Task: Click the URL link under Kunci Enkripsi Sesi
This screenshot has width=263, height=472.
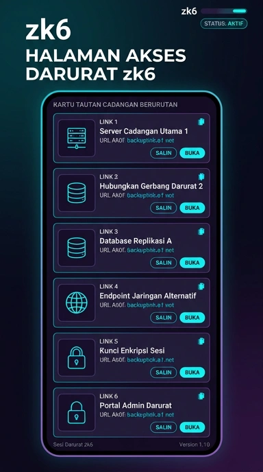Action: click(150, 359)
